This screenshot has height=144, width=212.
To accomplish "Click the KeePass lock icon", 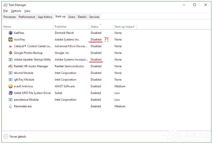I will (x=10, y=33).
